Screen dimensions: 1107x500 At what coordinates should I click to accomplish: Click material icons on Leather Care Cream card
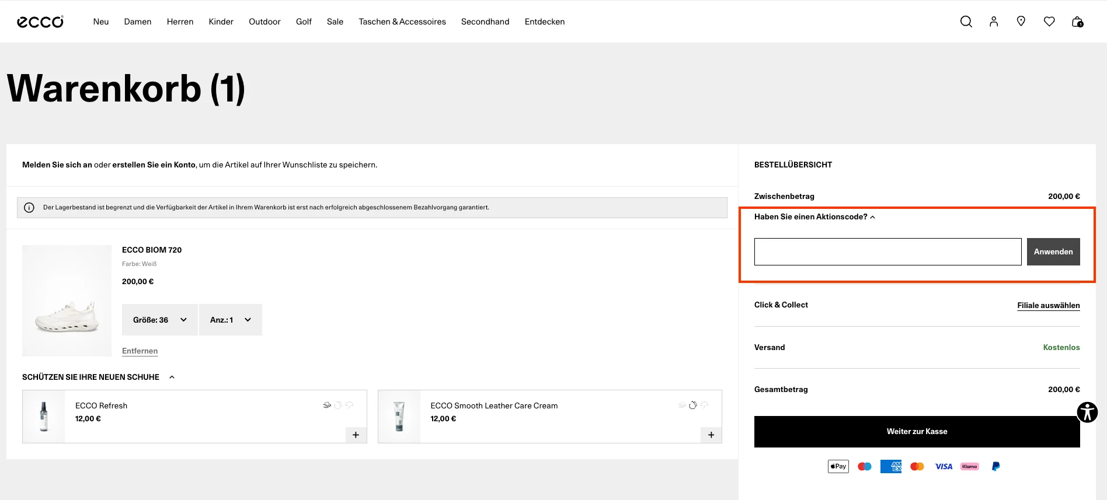pos(693,405)
